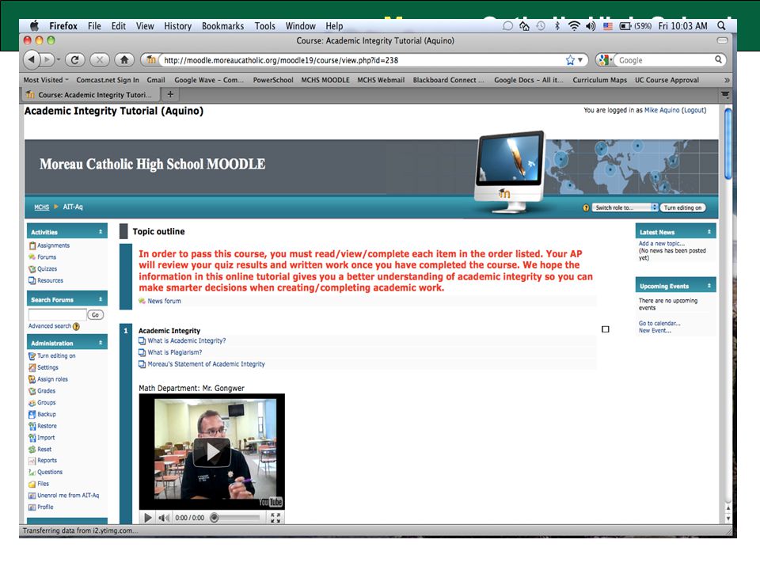Viewport: 760px width, 570px height.
Task: Click the Go button in Search Forums
Action: 95,315
